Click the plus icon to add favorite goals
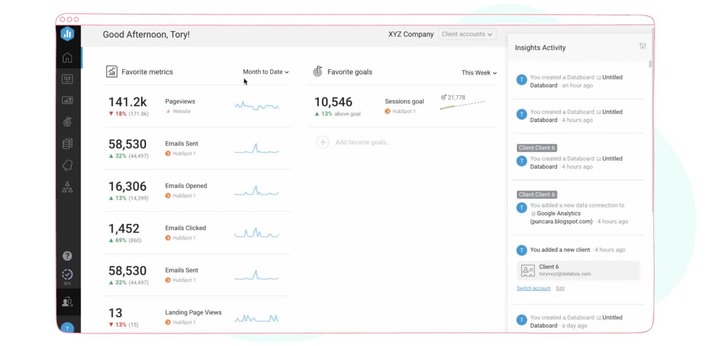Image resolution: width=710 pixels, height=346 pixels. [x=323, y=142]
